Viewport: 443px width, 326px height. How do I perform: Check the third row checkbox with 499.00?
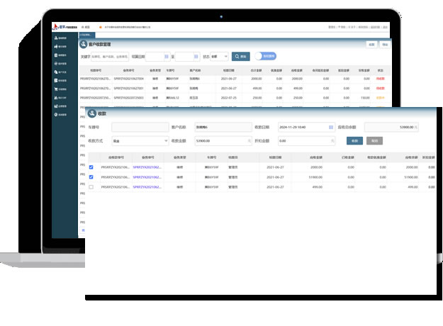pyautogui.click(x=91, y=187)
